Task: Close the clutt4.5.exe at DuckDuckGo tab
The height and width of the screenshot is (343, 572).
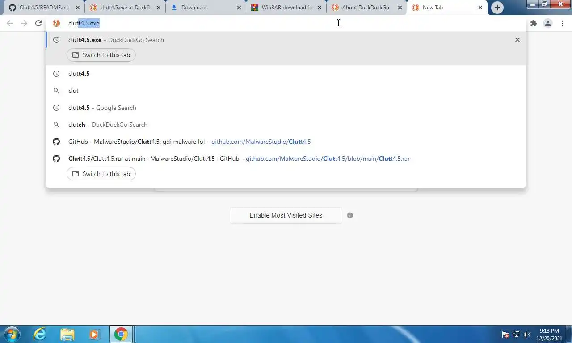Action: 159,8
